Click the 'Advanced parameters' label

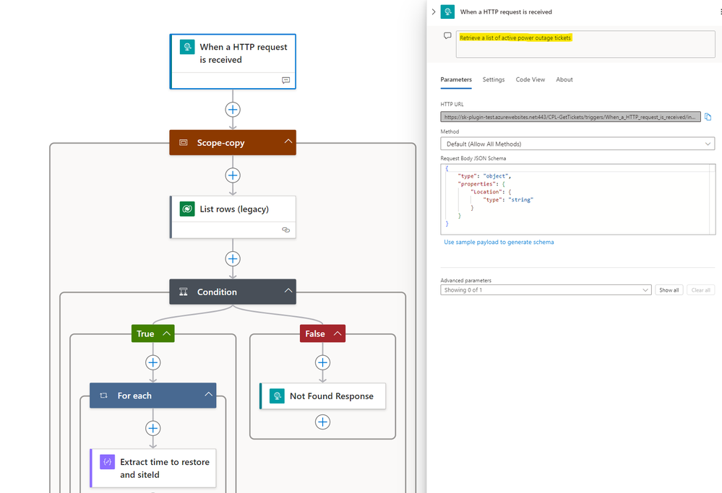465,280
